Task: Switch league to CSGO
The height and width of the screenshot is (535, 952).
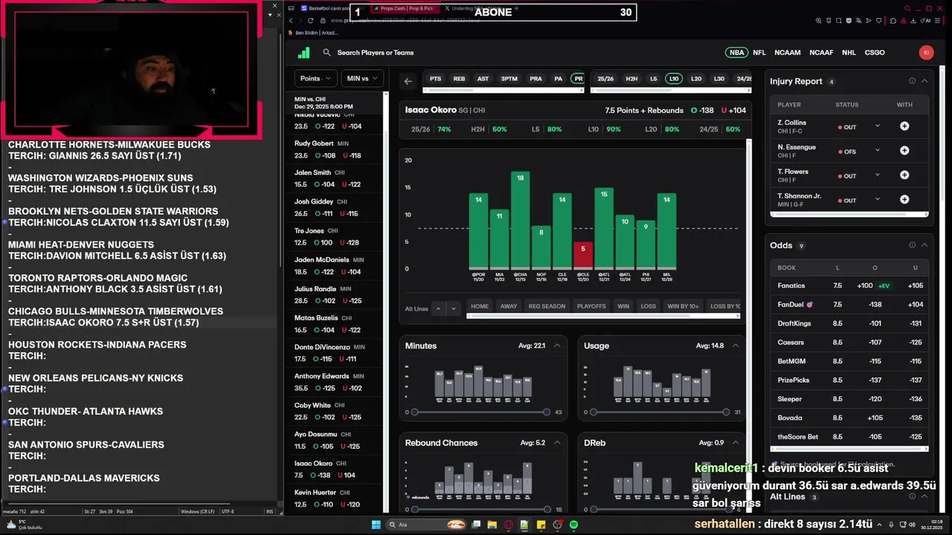Action: 875,53
